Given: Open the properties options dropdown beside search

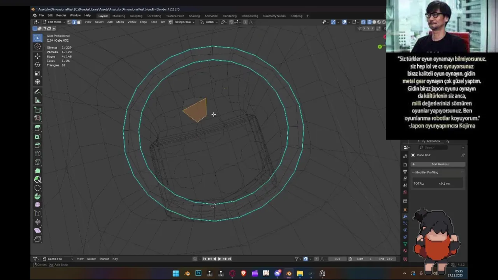Looking at the screenshot, I should click(463, 147).
